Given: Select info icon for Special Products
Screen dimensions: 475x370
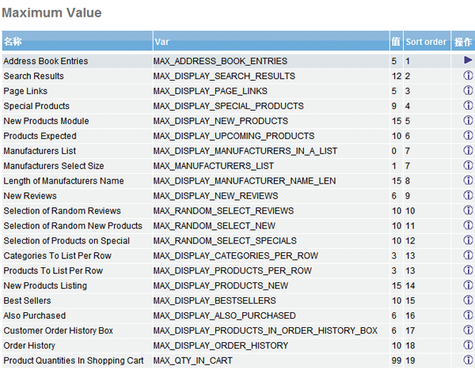Looking at the screenshot, I should click(x=467, y=106).
